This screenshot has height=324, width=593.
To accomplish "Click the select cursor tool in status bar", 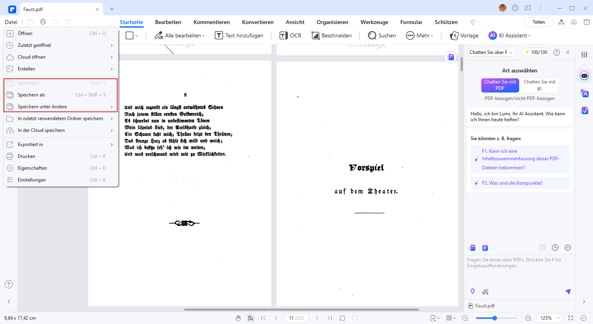I will click(251, 318).
